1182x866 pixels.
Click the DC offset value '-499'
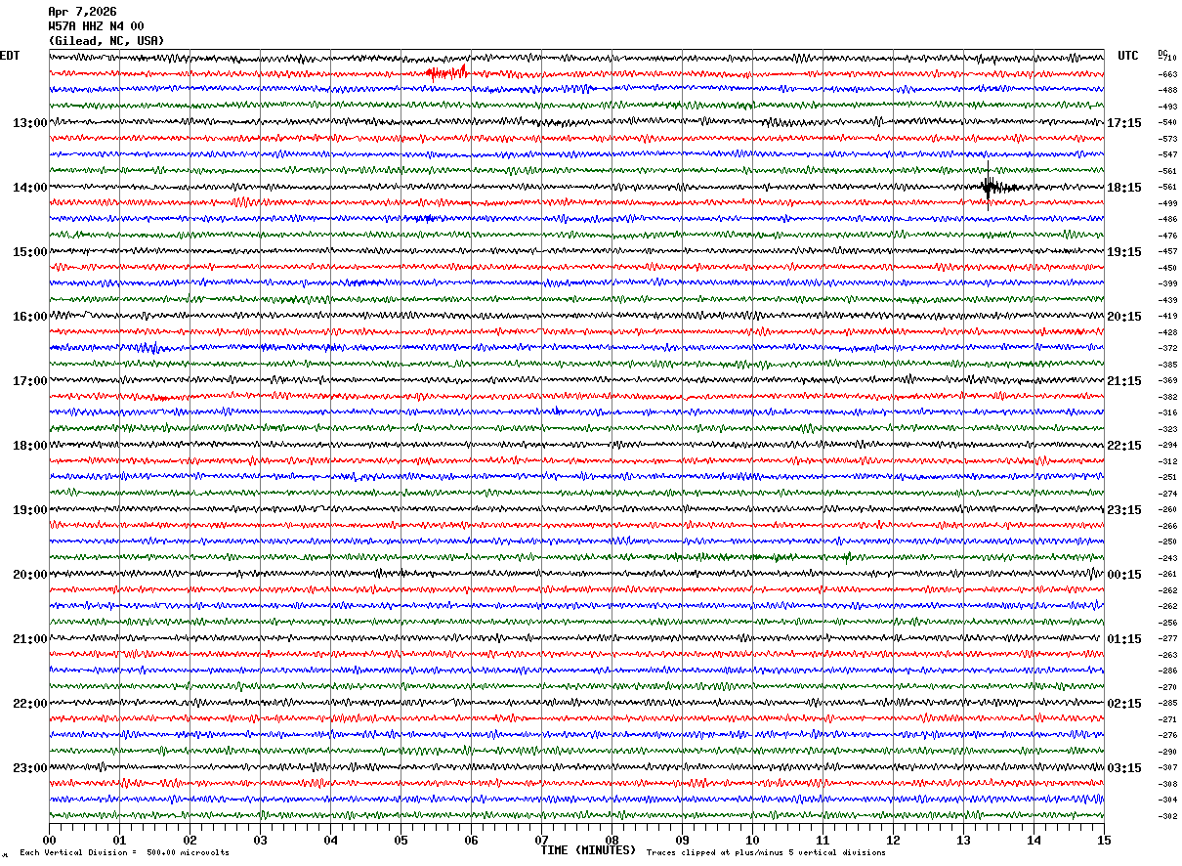tap(1167, 203)
